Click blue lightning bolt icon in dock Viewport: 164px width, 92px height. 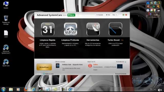tap(148, 10)
